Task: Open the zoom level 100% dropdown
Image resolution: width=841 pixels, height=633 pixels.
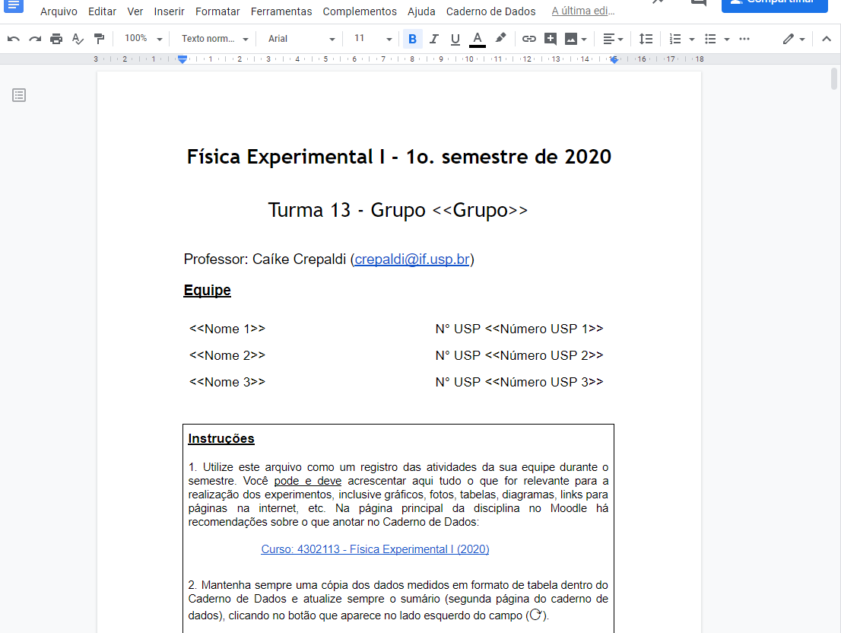Action: [143, 39]
